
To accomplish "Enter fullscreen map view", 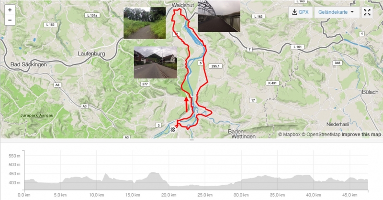I will (367, 12).
